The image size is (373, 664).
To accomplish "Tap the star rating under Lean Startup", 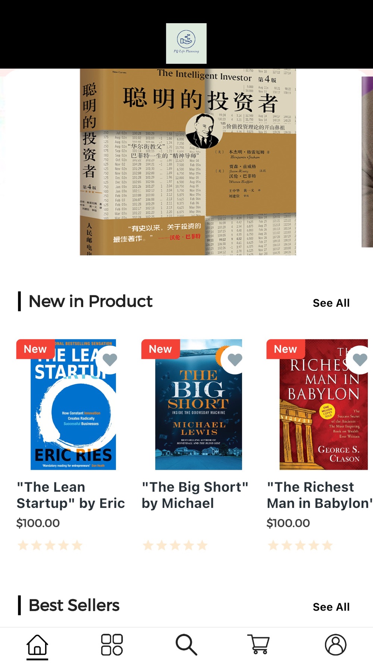I will pos(50,545).
